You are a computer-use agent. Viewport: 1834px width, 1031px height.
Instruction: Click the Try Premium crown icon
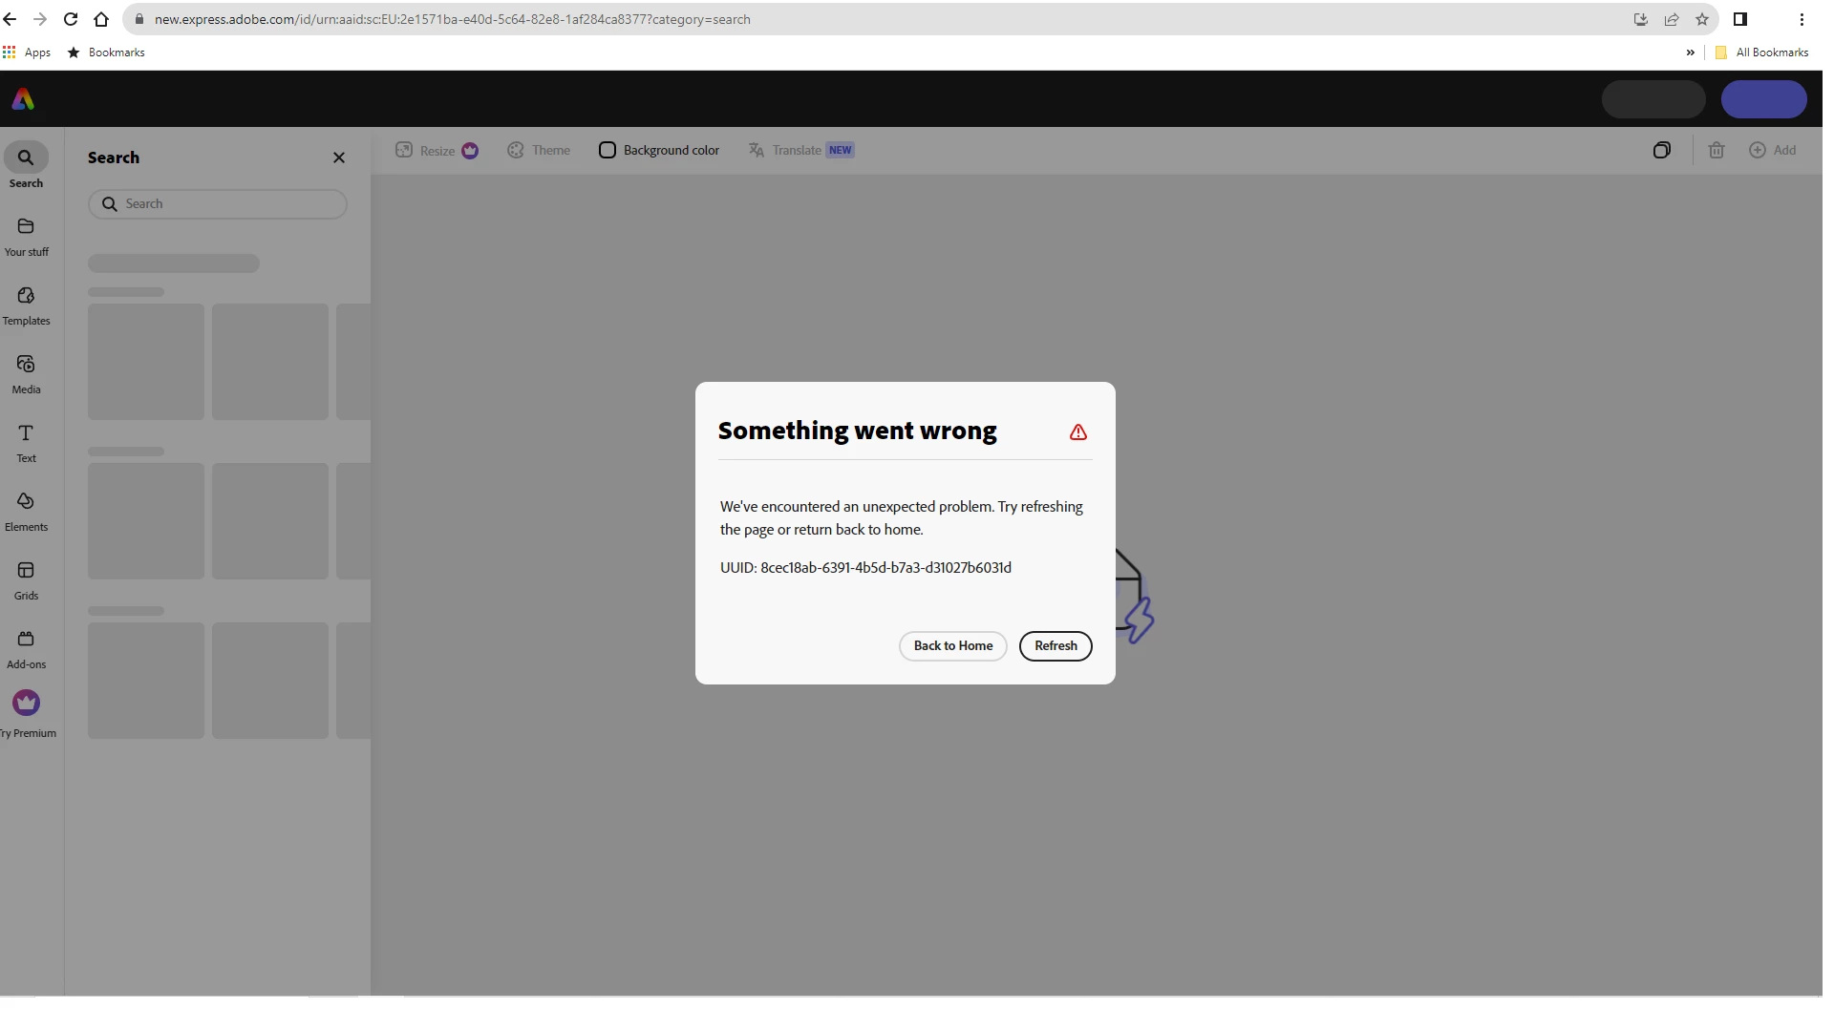pyautogui.click(x=26, y=704)
